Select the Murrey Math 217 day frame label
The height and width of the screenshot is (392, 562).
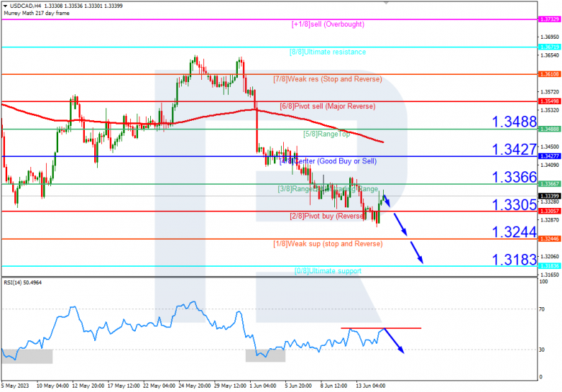tap(37, 13)
